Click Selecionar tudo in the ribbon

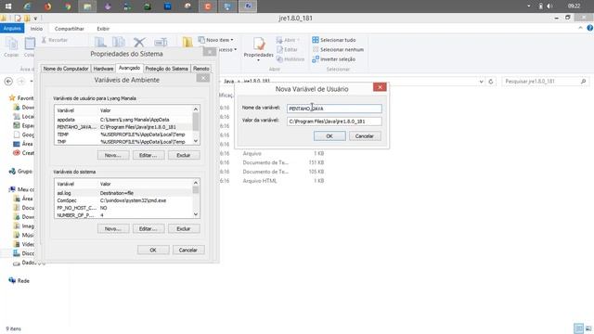(x=334, y=40)
